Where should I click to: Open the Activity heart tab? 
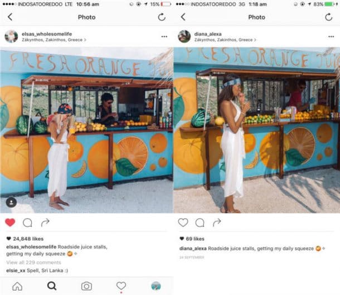[x=121, y=286]
